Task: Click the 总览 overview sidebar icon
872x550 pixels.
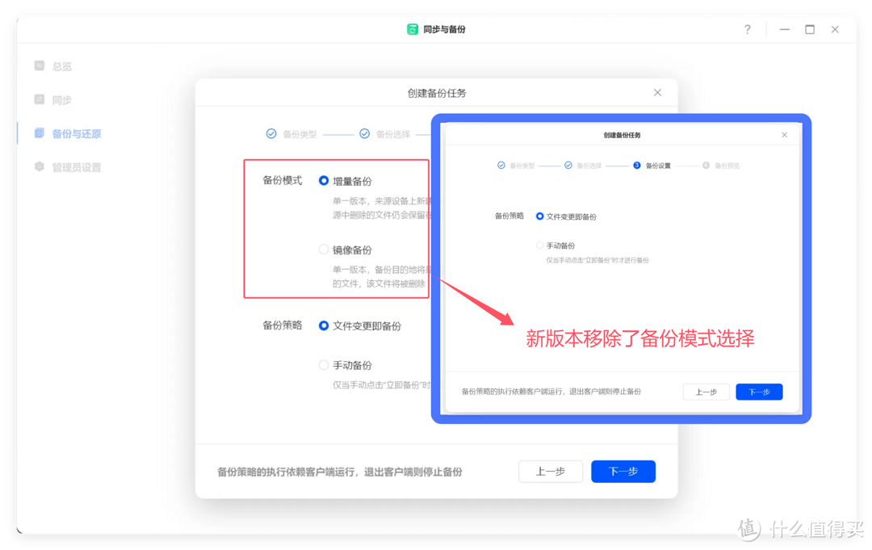Action: (x=40, y=66)
